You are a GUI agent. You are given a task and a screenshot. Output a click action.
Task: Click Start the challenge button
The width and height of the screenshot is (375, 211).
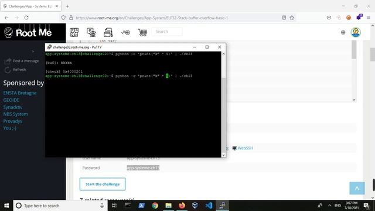pos(103,184)
